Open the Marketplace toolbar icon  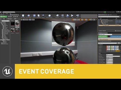coord(39,16)
